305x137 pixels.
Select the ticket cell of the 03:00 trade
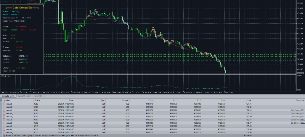tap(44, 104)
